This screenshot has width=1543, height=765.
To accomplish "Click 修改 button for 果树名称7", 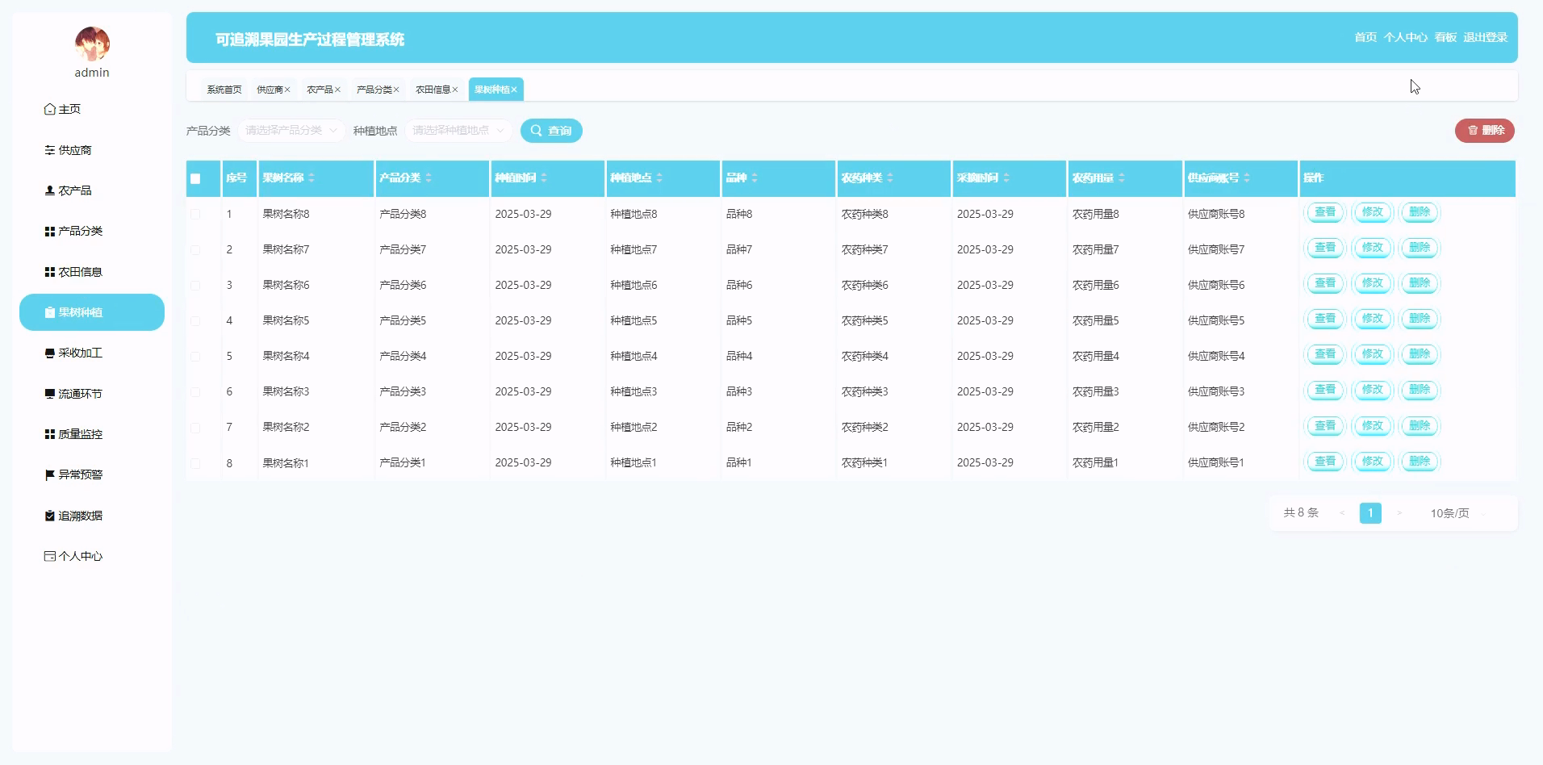I will click(1372, 248).
